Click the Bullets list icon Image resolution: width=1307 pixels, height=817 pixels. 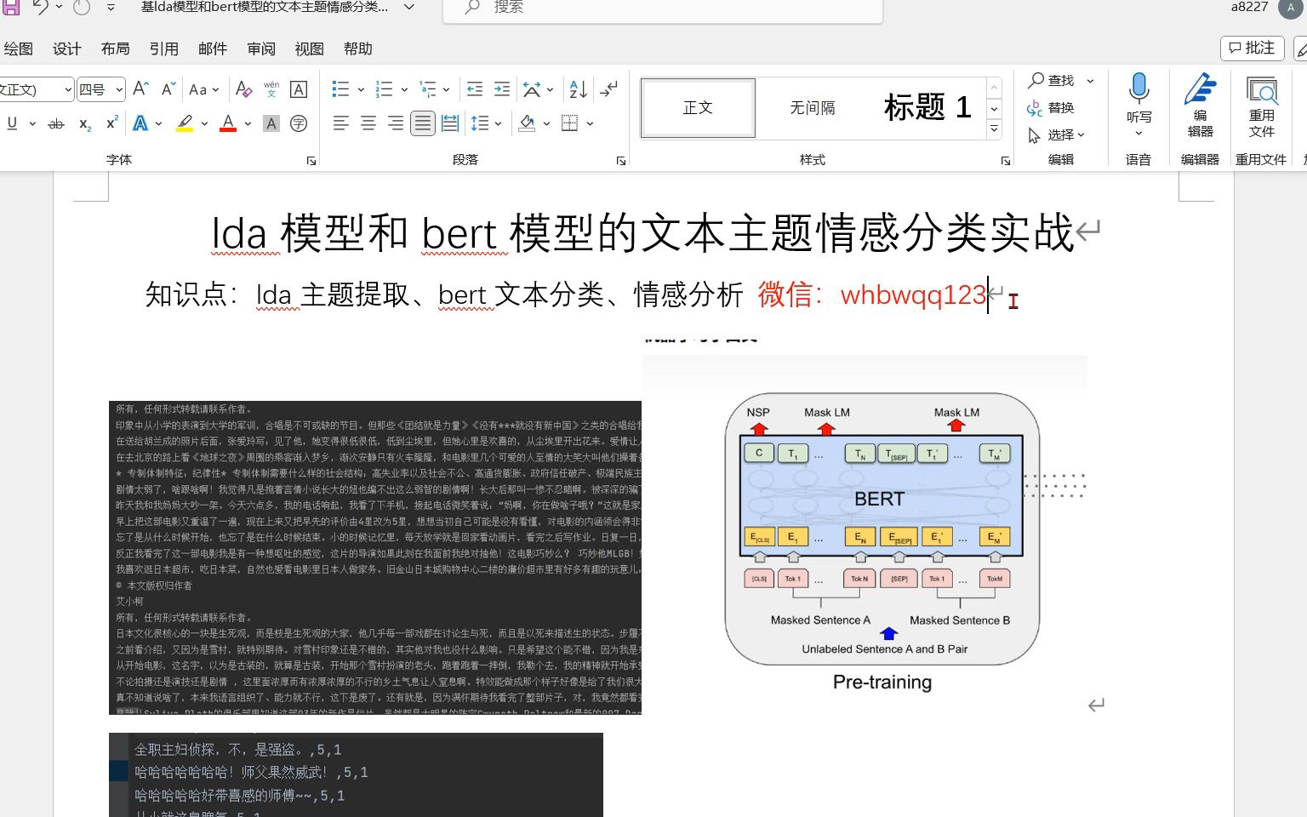pos(340,89)
